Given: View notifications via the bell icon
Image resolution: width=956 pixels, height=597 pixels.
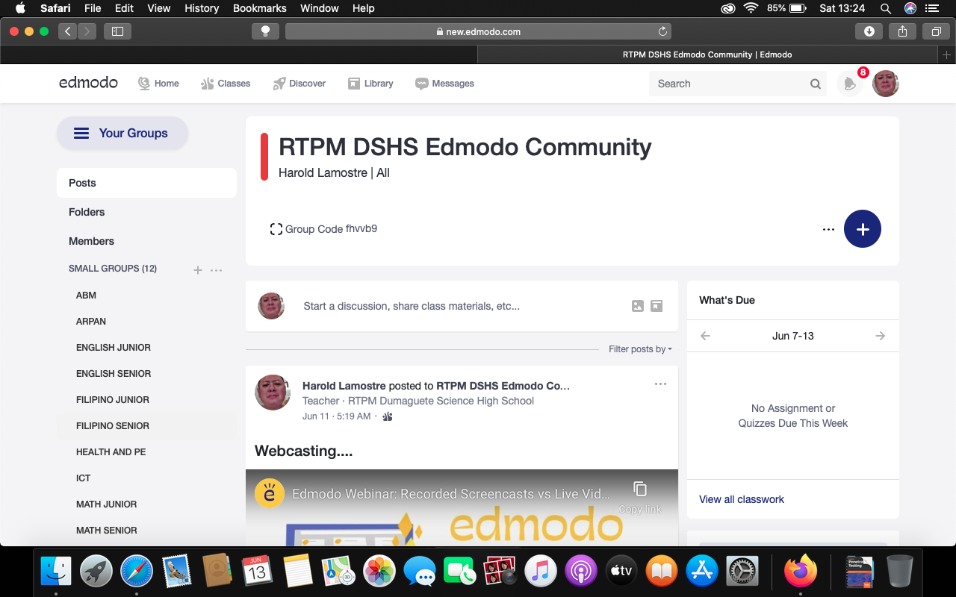Looking at the screenshot, I should coord(849,84).
